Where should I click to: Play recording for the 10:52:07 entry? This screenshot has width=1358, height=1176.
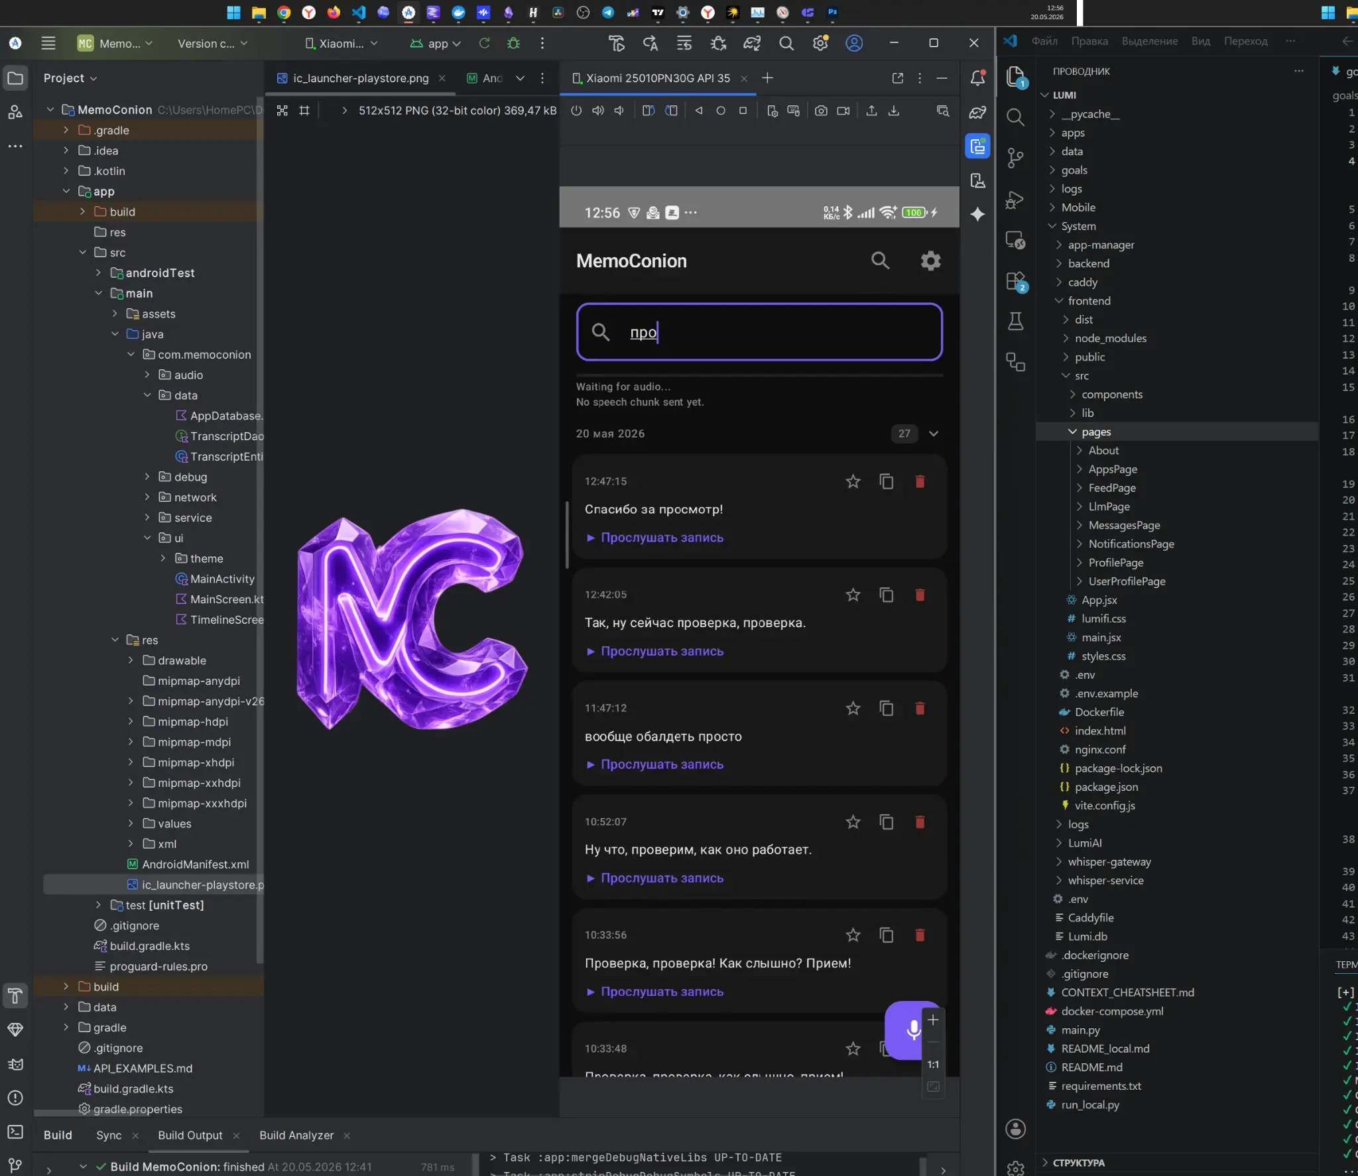(x=654, y=878)
